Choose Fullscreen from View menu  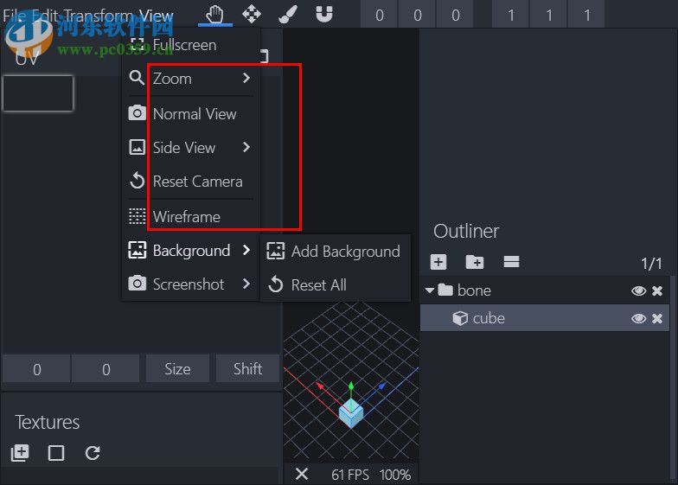tap(191, 45)
